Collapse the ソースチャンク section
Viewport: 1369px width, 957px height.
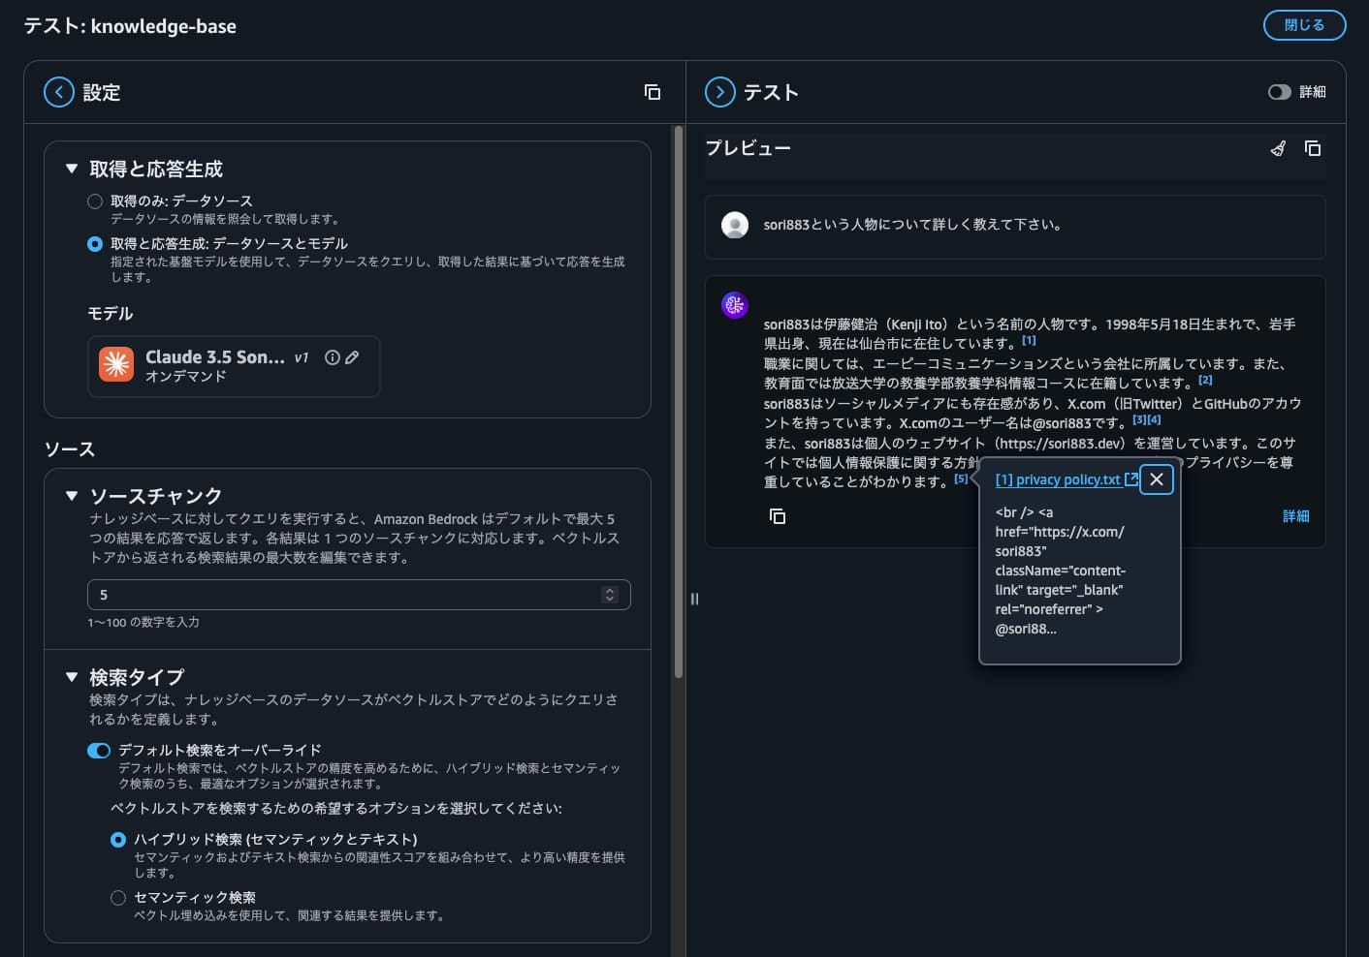(x=71, y=496)
